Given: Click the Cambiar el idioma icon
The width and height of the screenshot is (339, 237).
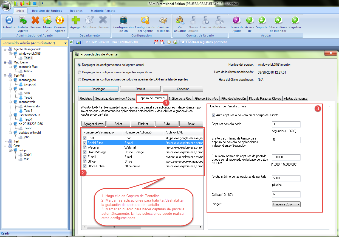Looking at the screenshot, I should [x=163, y=21].
